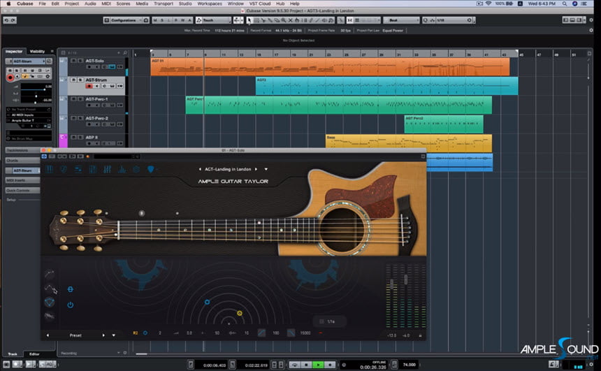
Task: Open the Ample Guitar Settings sliders icon
Action: tap(78, 169)
